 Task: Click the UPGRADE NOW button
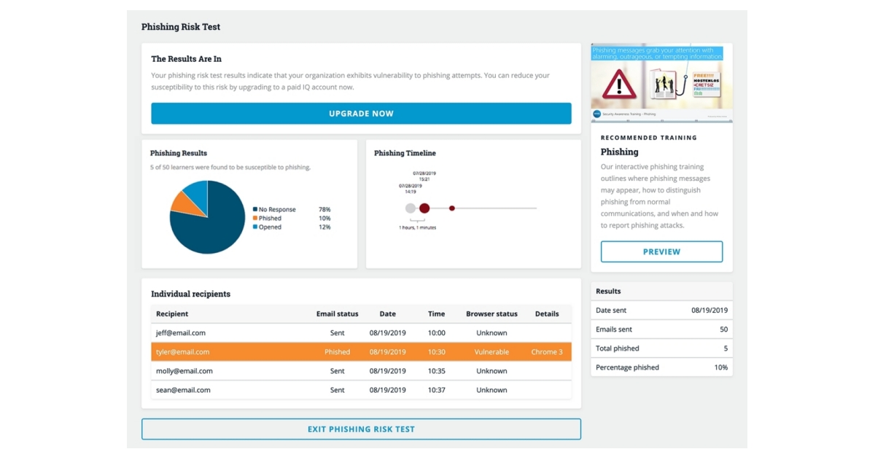[x=360, y=113]
